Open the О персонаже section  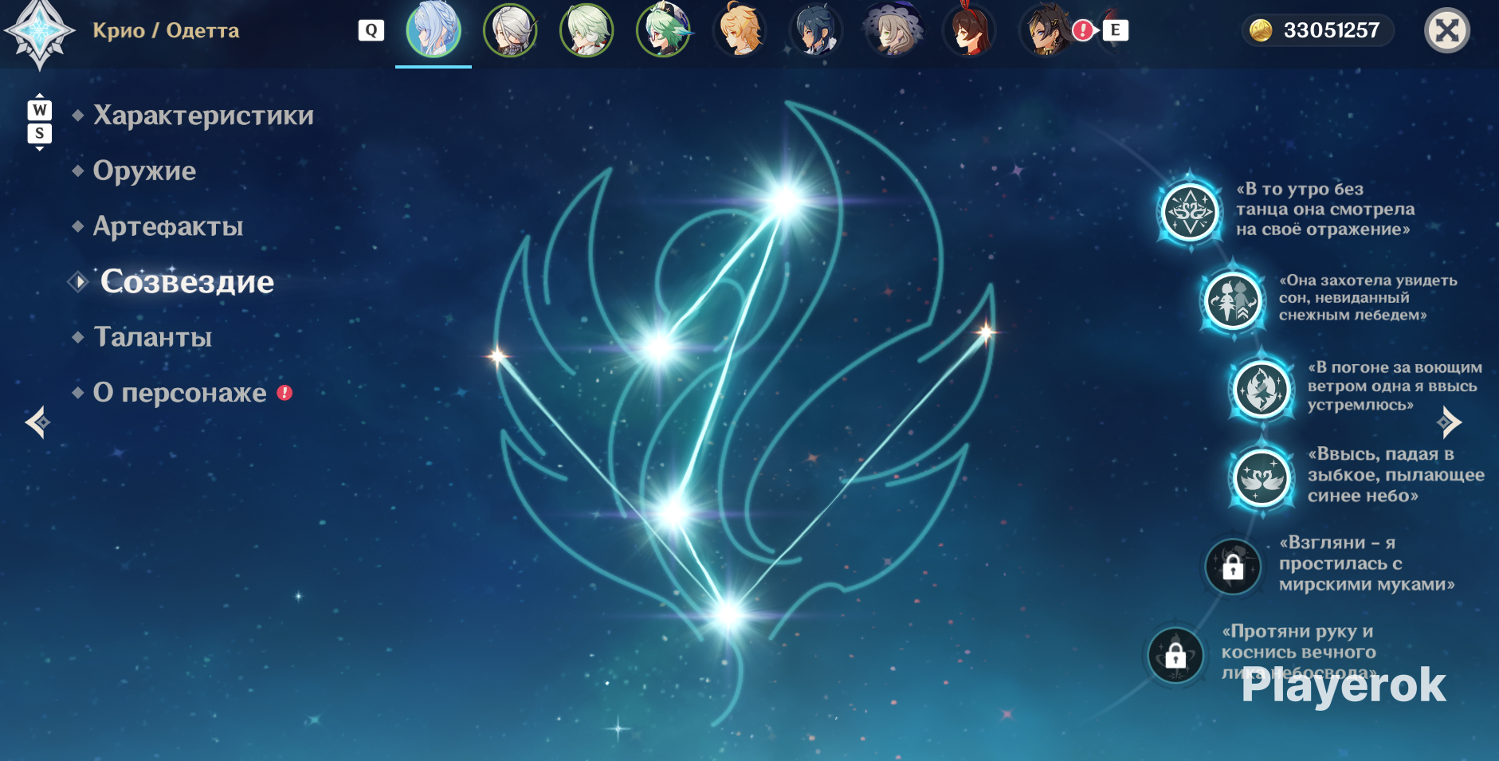pos(179,393)
